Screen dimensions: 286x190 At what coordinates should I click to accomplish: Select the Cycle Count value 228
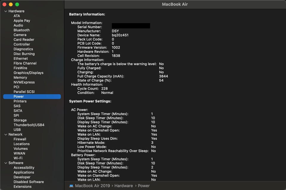click(104, 88)
